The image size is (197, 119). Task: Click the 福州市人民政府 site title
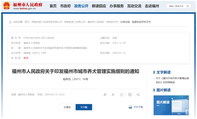[x=28, y=5]
